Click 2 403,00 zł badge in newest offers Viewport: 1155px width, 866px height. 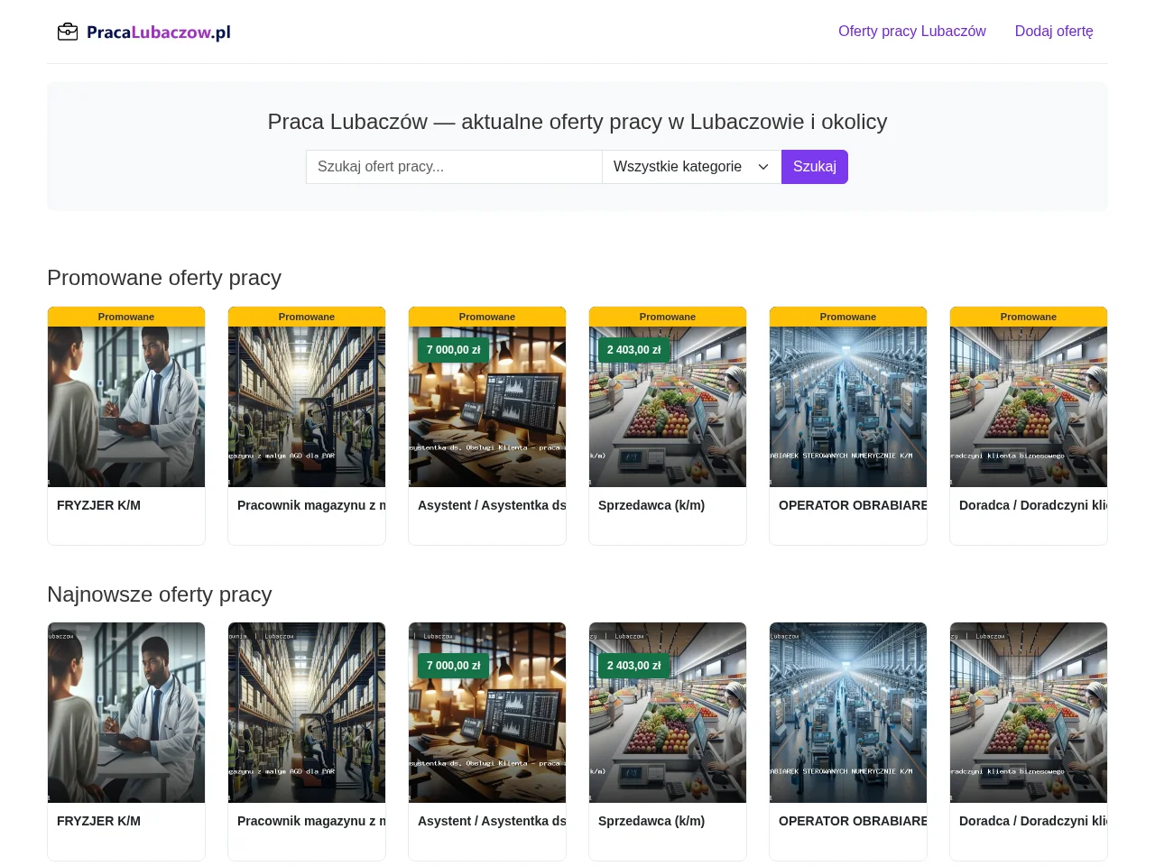coord(634,666)
